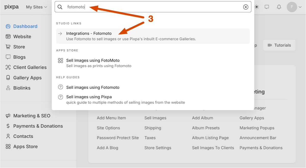Click the user avatar F
The width and height of the screenshot is (306, 168).
(291, 7)
